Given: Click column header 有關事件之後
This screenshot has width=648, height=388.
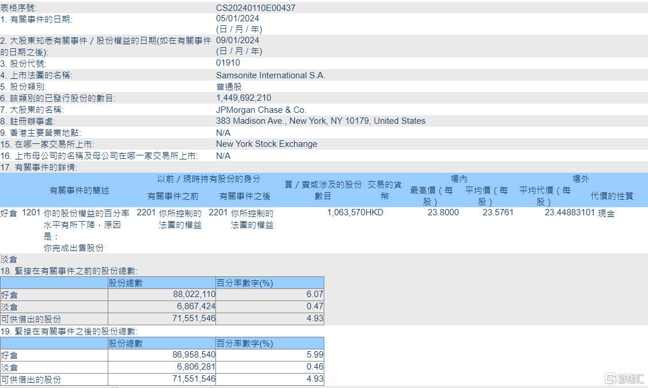Looking at the screenshot, I should [x=245, y=196].
